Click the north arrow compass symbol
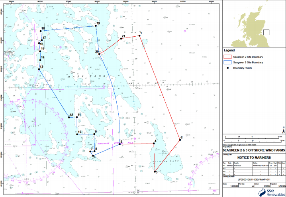The image size is (286, 197). 282,130
